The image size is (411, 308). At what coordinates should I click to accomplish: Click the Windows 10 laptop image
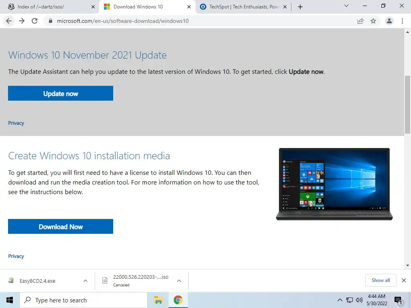point(334,184)
